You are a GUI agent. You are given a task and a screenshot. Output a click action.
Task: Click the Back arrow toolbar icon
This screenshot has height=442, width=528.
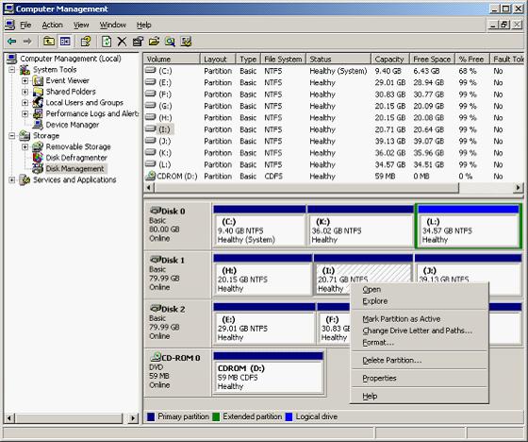click(x=11, y=42)
